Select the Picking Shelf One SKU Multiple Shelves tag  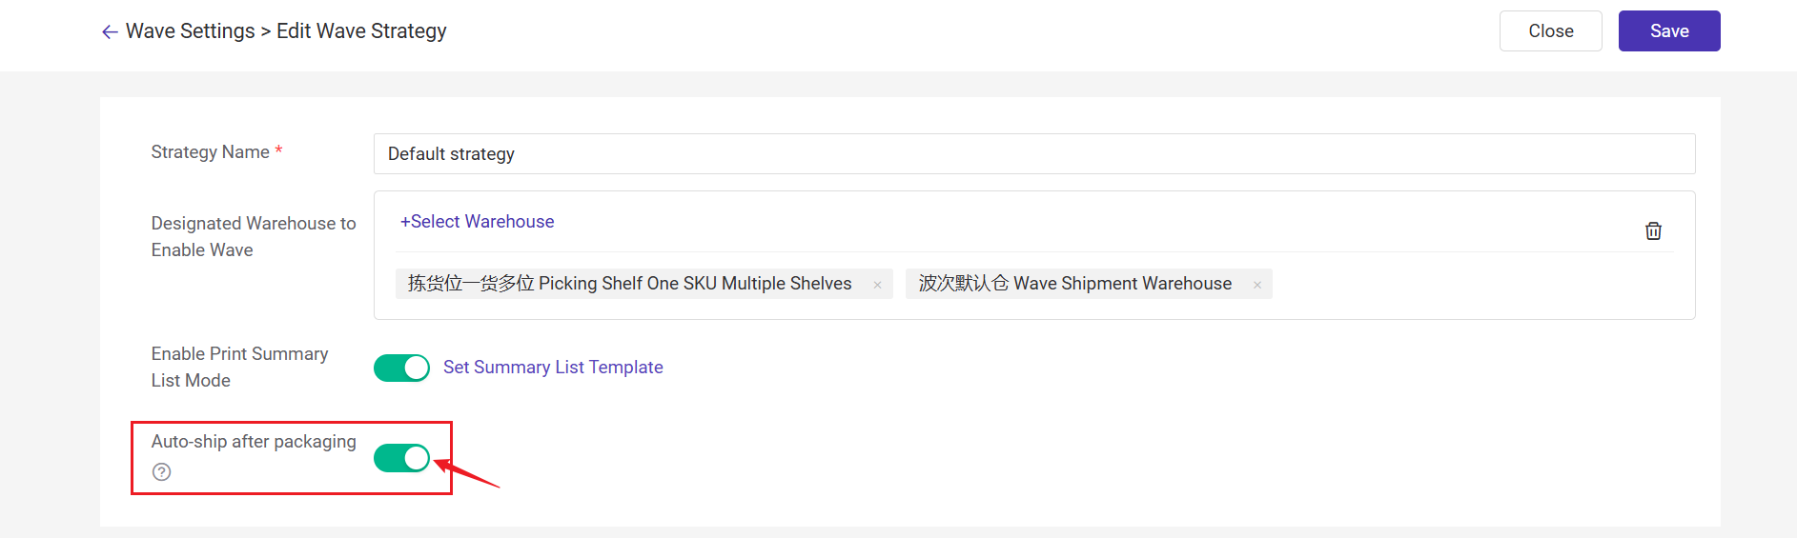coord(629,284)
